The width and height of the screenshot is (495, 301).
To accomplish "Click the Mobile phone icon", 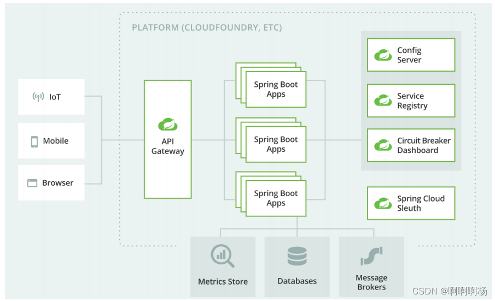I will coord(34,141).
